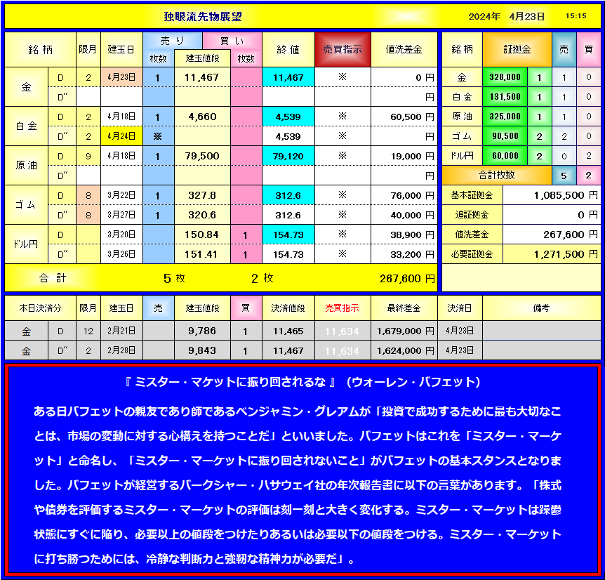Select the 33,200 円 value difference

(x=404, y=254)
